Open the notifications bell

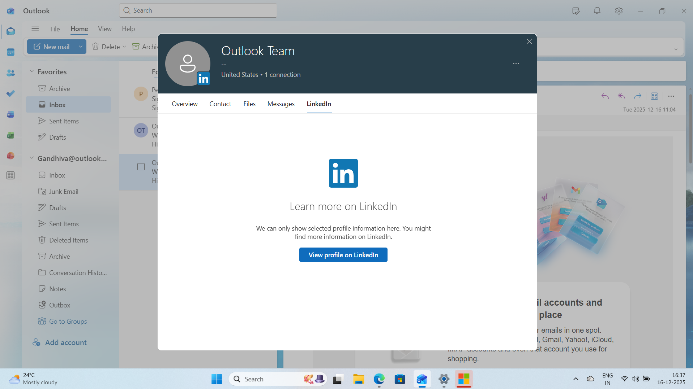[x=597, y=11]
